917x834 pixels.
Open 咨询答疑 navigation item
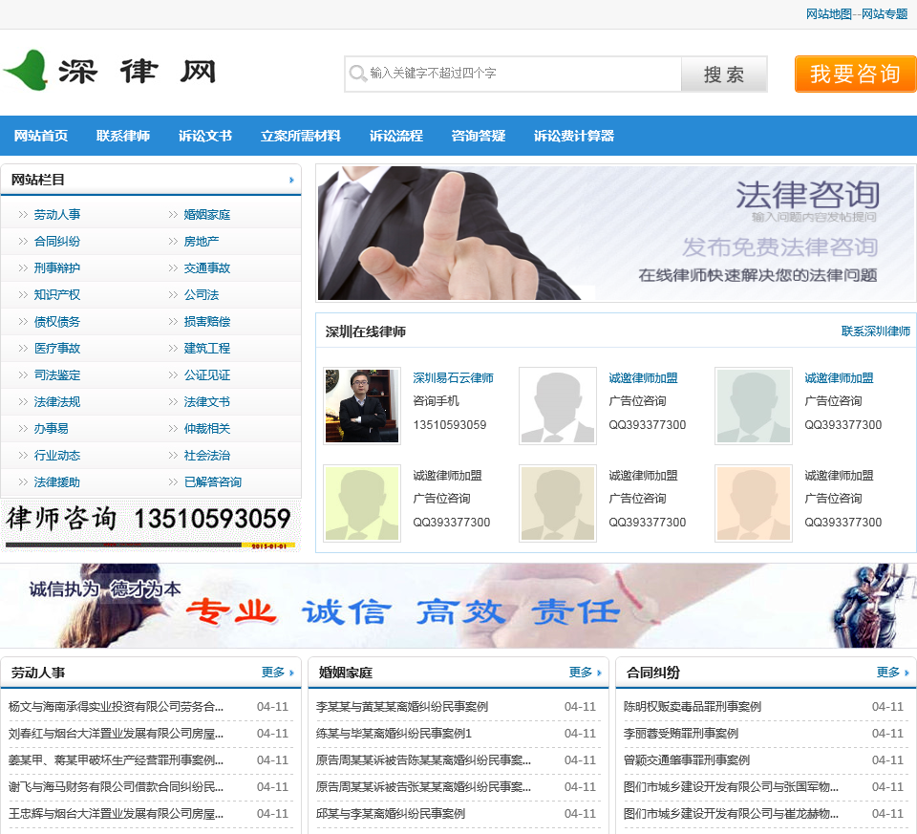click(479, 136)
